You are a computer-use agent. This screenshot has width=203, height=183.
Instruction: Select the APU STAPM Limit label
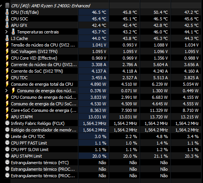click(27, 156)
